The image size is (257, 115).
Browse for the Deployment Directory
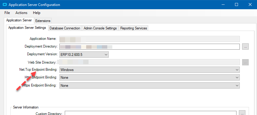click(245, 47)
